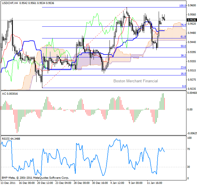This screenshot has width=197, height=185.
Task: Click the 23 Dec 04:00 date label
Action: click(x=63, y=183)
